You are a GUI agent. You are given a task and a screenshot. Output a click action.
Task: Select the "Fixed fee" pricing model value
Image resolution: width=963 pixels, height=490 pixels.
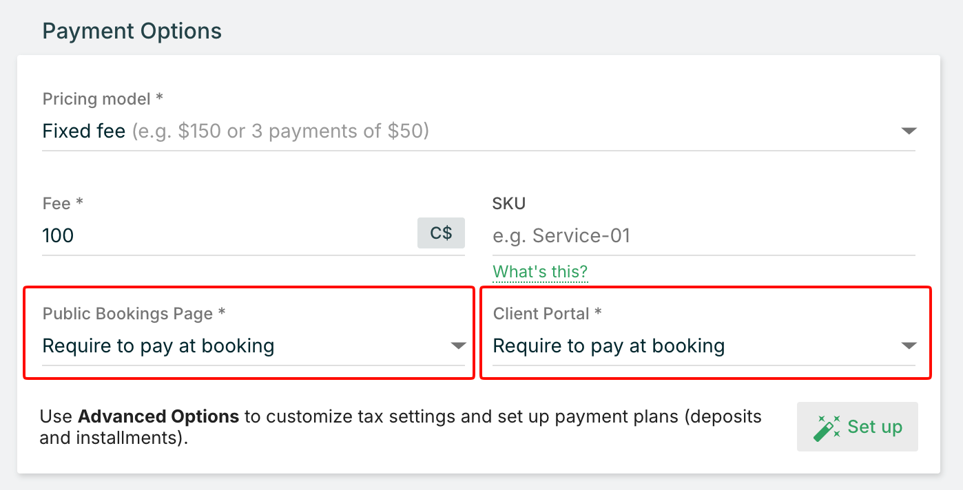point(84,131)
